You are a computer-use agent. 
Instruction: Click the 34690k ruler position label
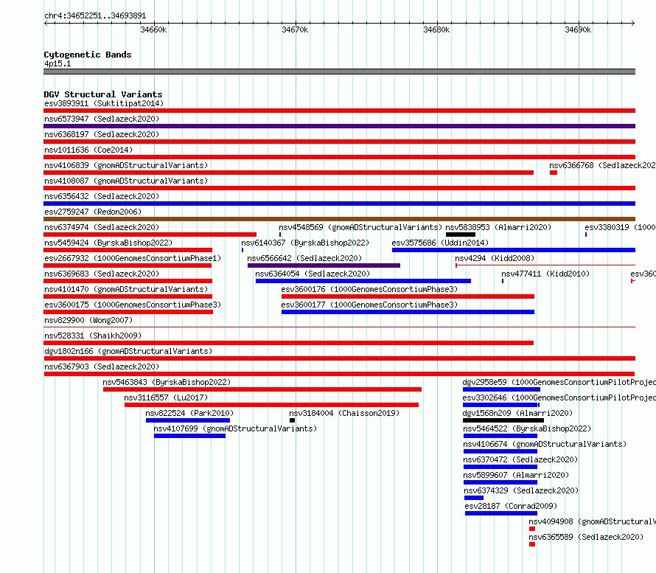pos(578,29)
